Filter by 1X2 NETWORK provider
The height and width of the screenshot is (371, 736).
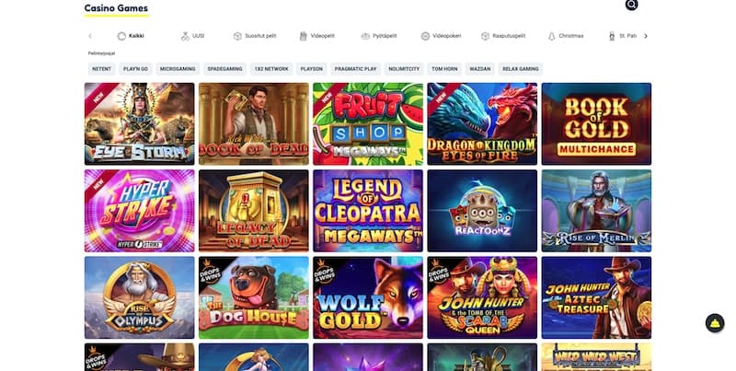pyautogui.click(x=271, y=68)
